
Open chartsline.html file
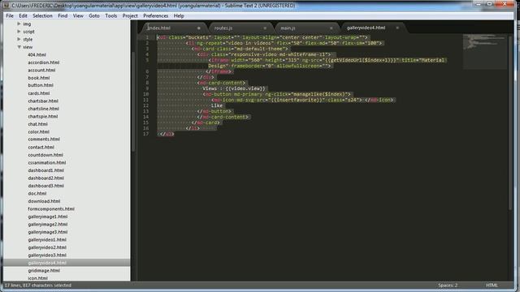click(43, 109)
